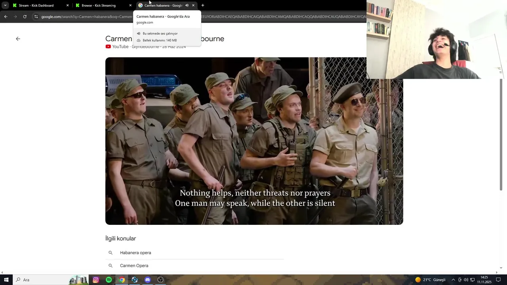507x285 pixels.
Task: Mute the tab via speaker icon
Action: (x=187, y=6)
